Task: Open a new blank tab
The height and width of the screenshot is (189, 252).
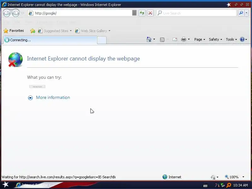Action: pyautogui.click(x=102, y=40)
